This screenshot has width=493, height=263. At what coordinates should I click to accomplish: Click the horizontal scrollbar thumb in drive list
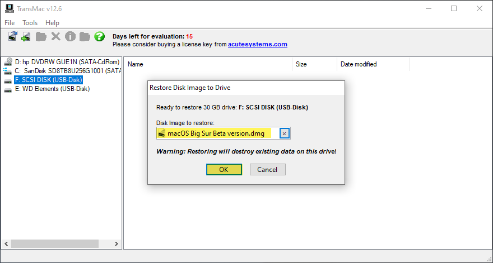(x=55, y=243)
